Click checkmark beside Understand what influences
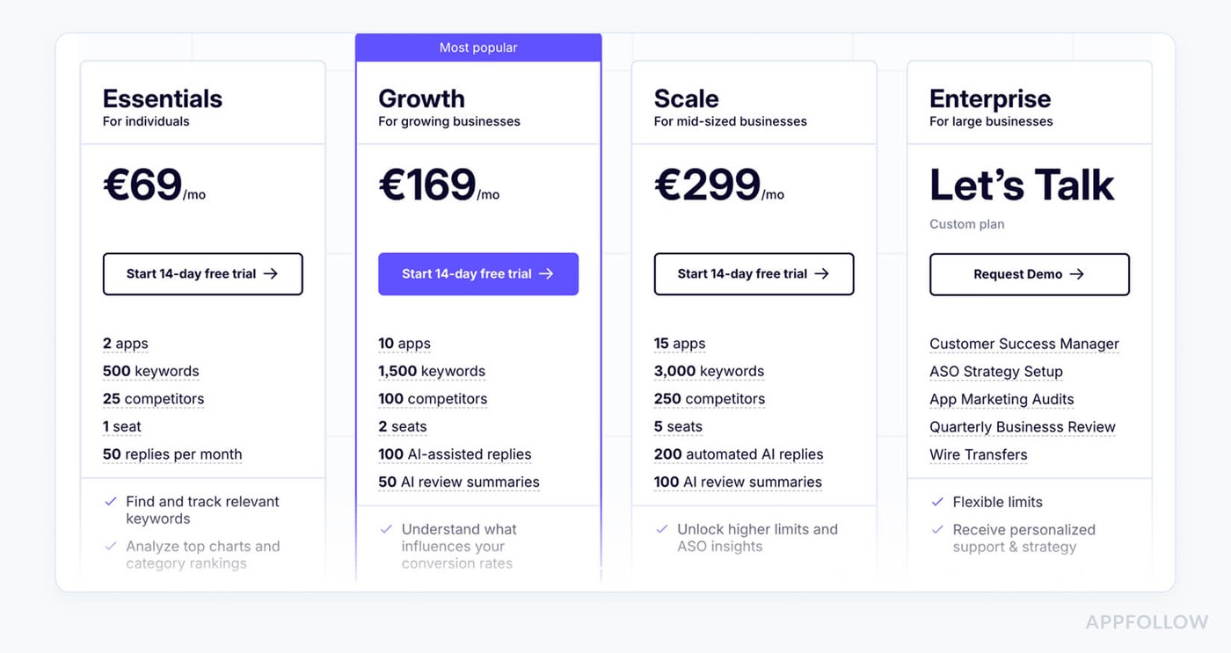 pos(386,529)
